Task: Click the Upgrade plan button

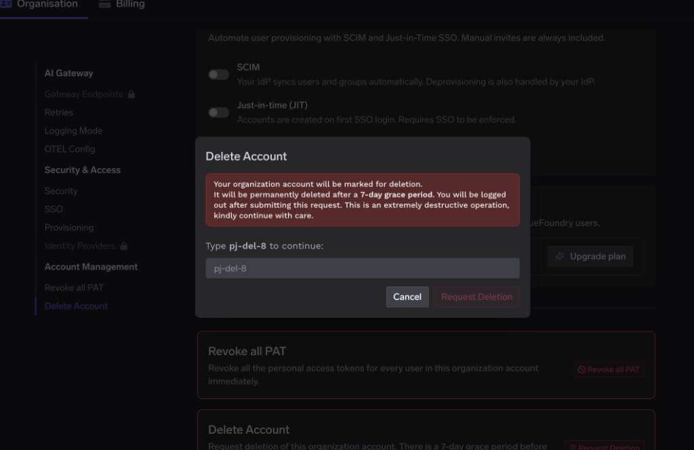Action: [590, 256]
